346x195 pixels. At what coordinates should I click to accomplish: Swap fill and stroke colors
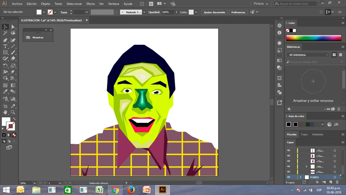pyautogui.click(x=14, y=119)
